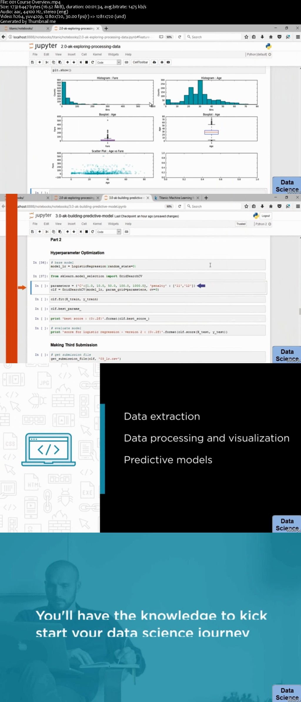Open downloads arrow in the top browser window
Screen dimensions: 301x702
tap(262, 37)
